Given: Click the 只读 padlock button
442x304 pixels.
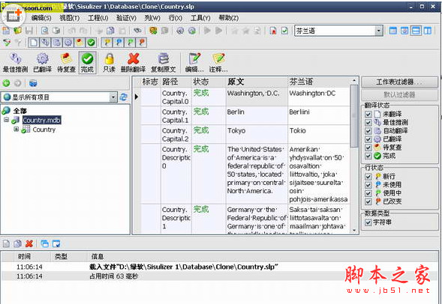Looking at the screenshot, I should pos(109,62).
